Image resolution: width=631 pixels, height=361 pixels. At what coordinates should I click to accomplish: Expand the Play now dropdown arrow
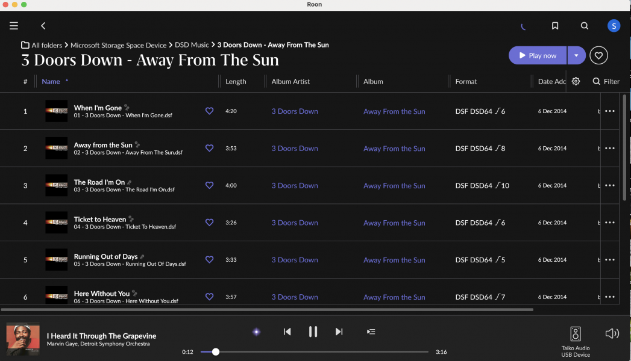coord(576,55)
